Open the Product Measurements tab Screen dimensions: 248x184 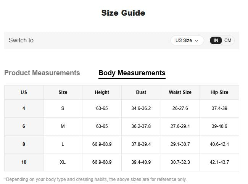point(42,73)
